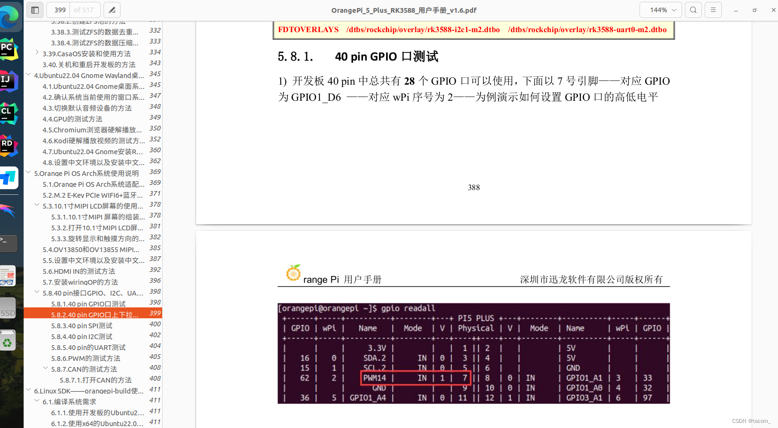The image size is (778, 428).
Task: Open outline entry 4.5.Chromium浏览器硬解播放
Action: pyautogui.click(x=92, y=130)
